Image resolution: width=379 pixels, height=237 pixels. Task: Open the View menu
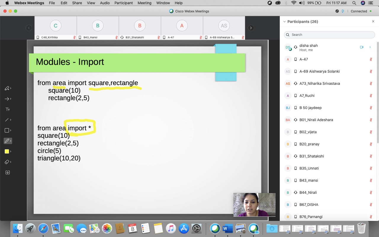(x=91, y=3)
